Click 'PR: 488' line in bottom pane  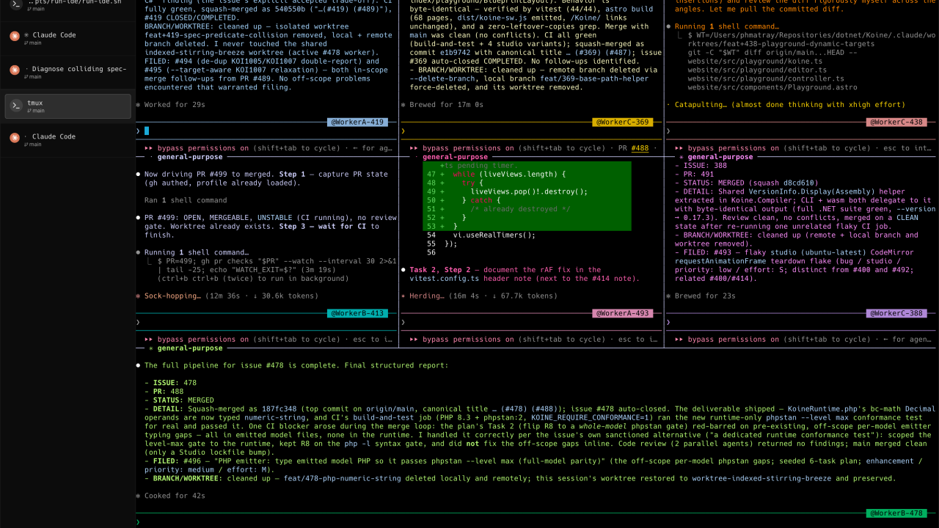tap(164, 392)
